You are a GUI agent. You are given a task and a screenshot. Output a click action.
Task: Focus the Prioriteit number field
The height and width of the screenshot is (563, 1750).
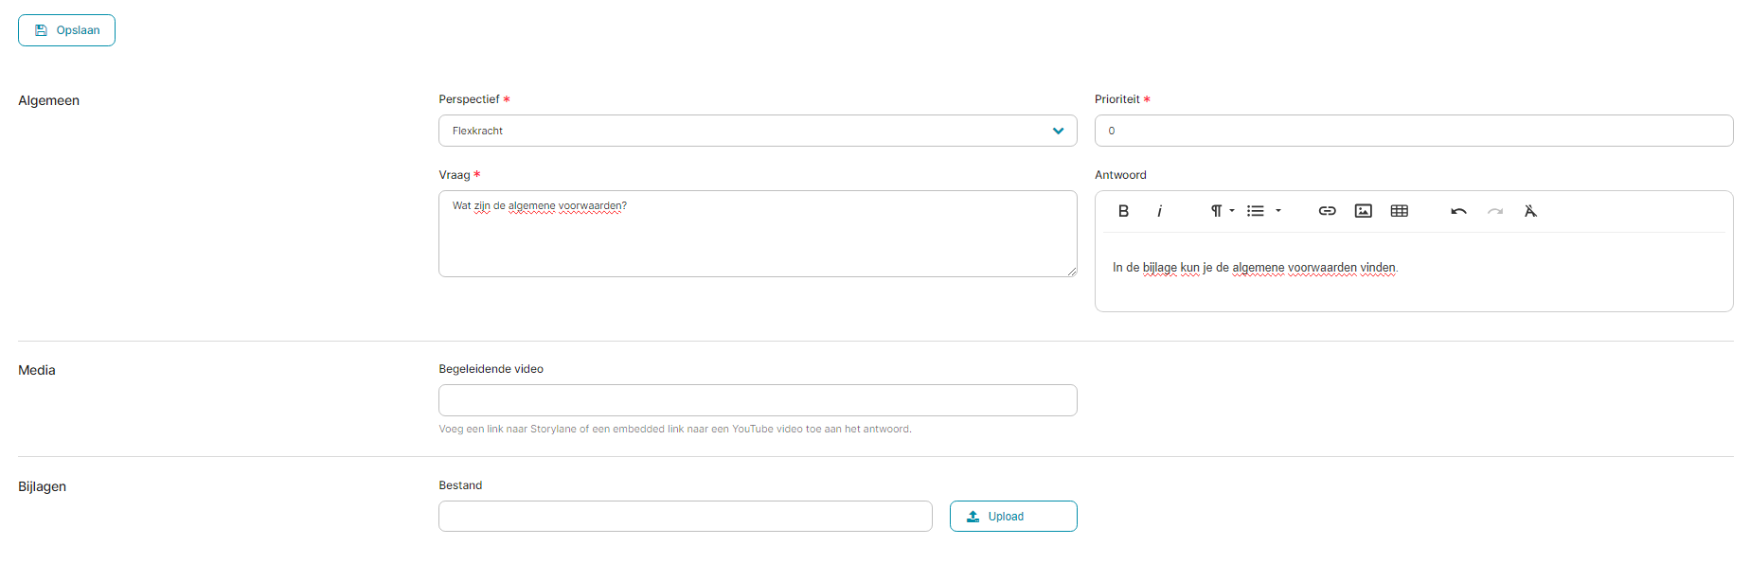pos(1414,131)
